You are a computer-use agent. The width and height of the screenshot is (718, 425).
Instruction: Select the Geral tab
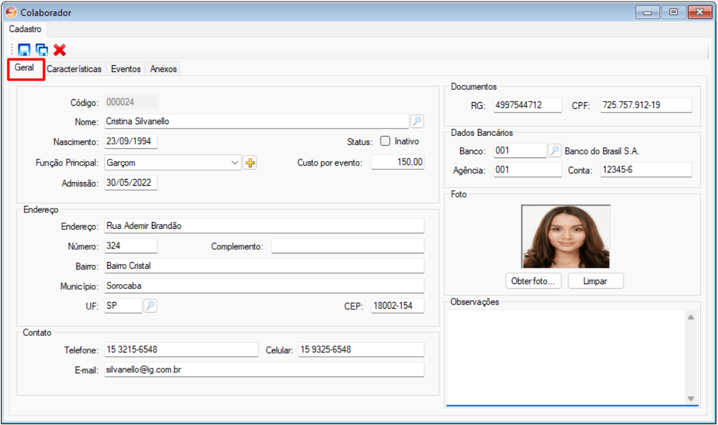click(24, 68)
